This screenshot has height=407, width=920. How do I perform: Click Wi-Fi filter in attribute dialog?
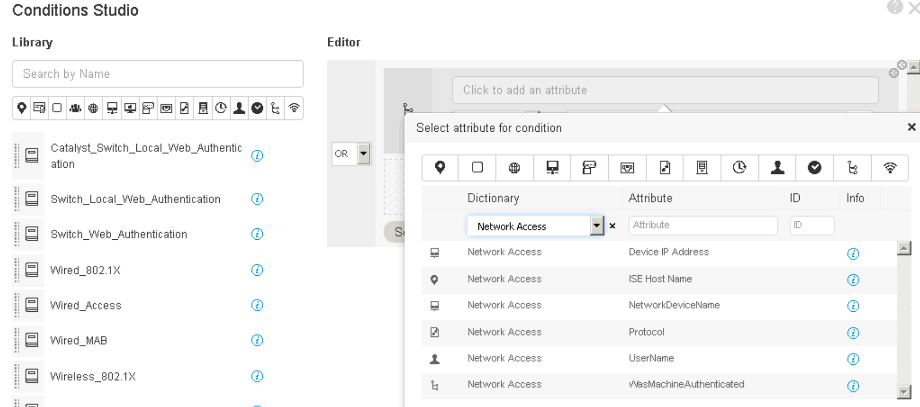pyautogui.click(x=890, y=168)
